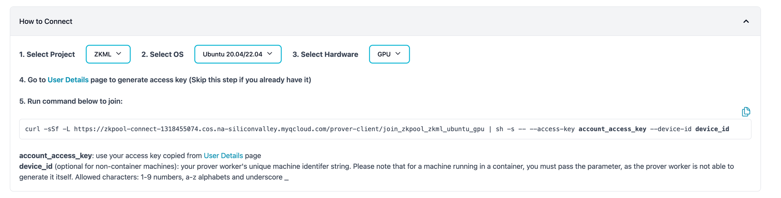Open User Details link in access key description
This screenshot has height=198, width=781.
pyautogui.click(x=223, y=156)
